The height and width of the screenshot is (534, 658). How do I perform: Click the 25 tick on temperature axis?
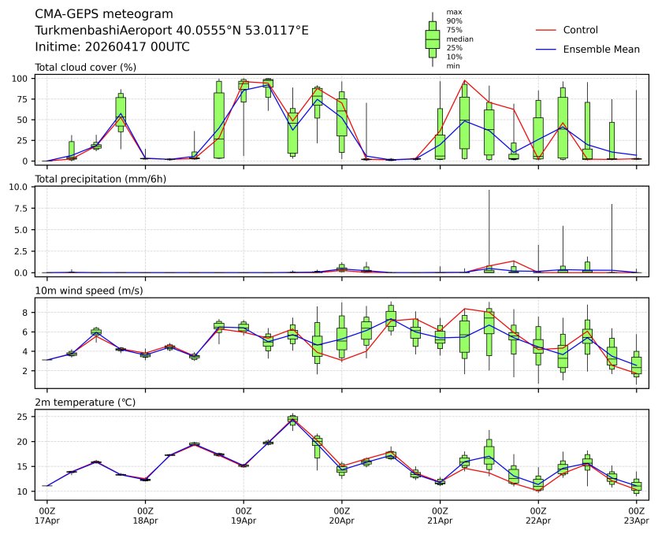pyautogui.click(x=24, y=417)
